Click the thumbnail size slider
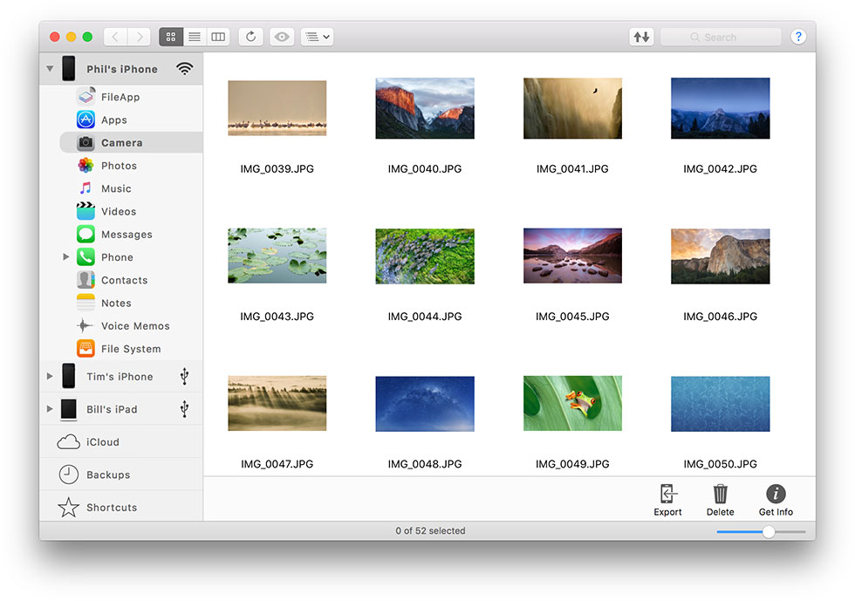Screen dimensions: 855x601 (761, 532)
